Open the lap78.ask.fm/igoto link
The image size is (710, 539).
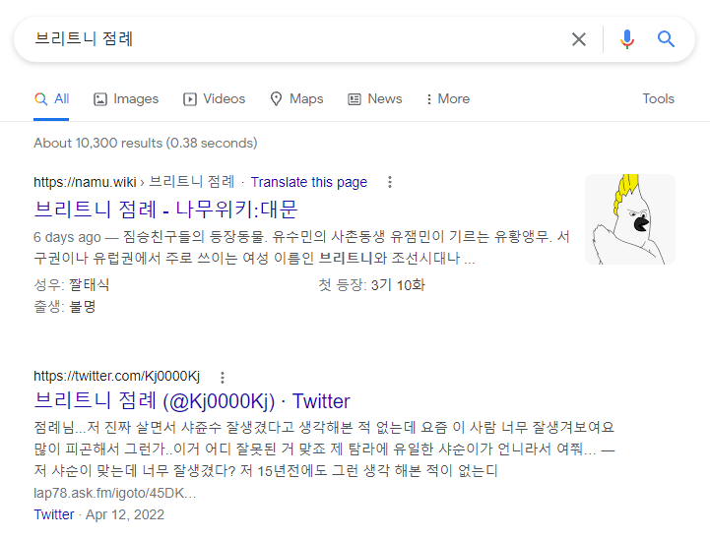(x=114, y=493)
